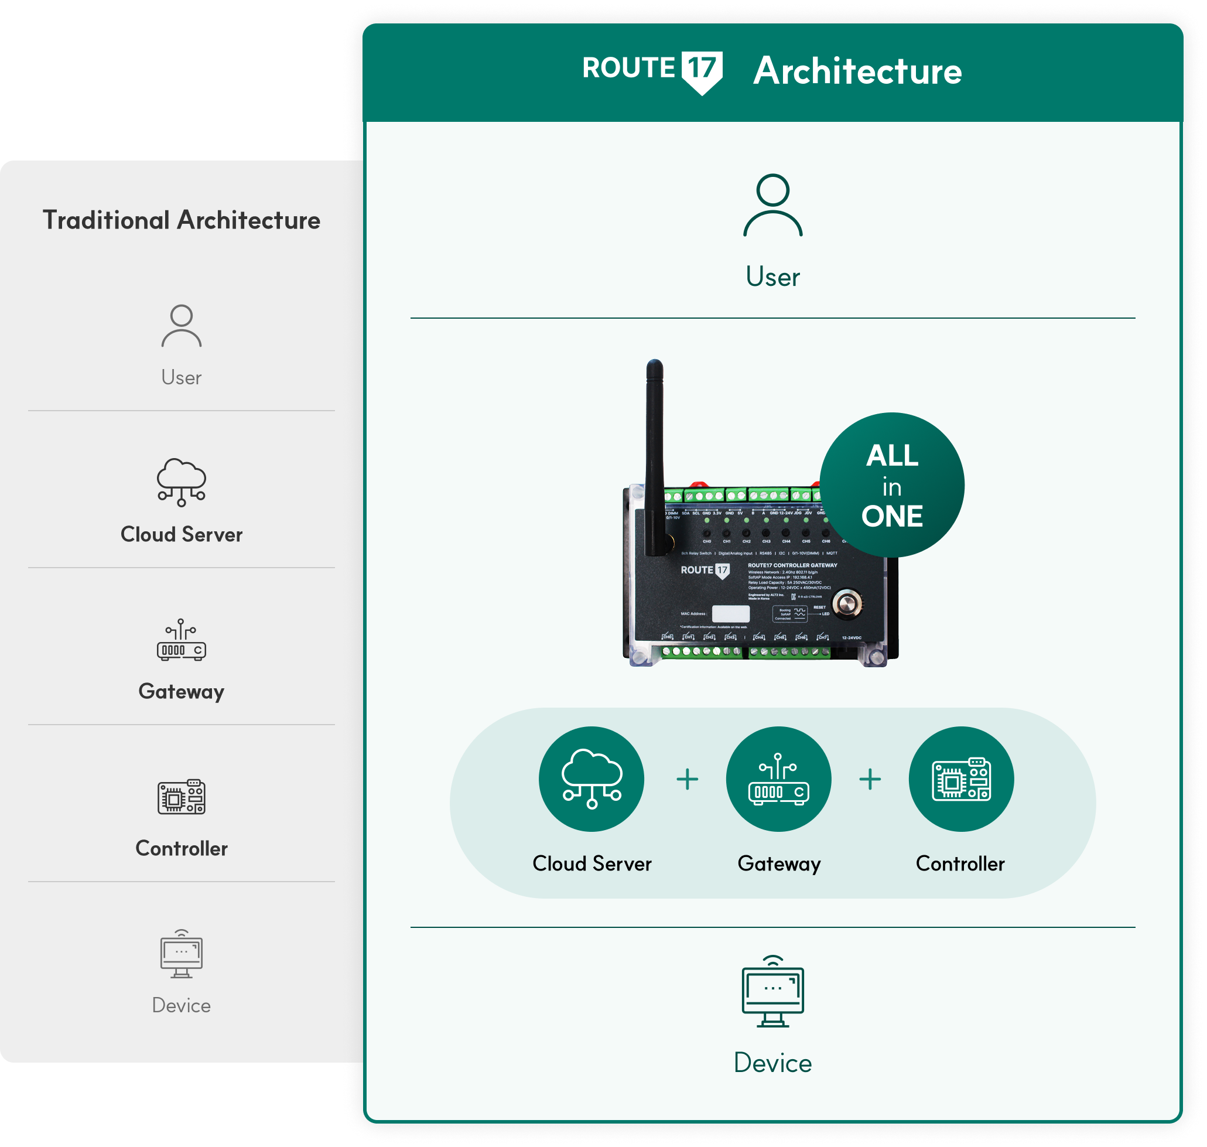Click the Gateway label under green circle
The image size is (1207, 1147).
(x=778, y=863)
